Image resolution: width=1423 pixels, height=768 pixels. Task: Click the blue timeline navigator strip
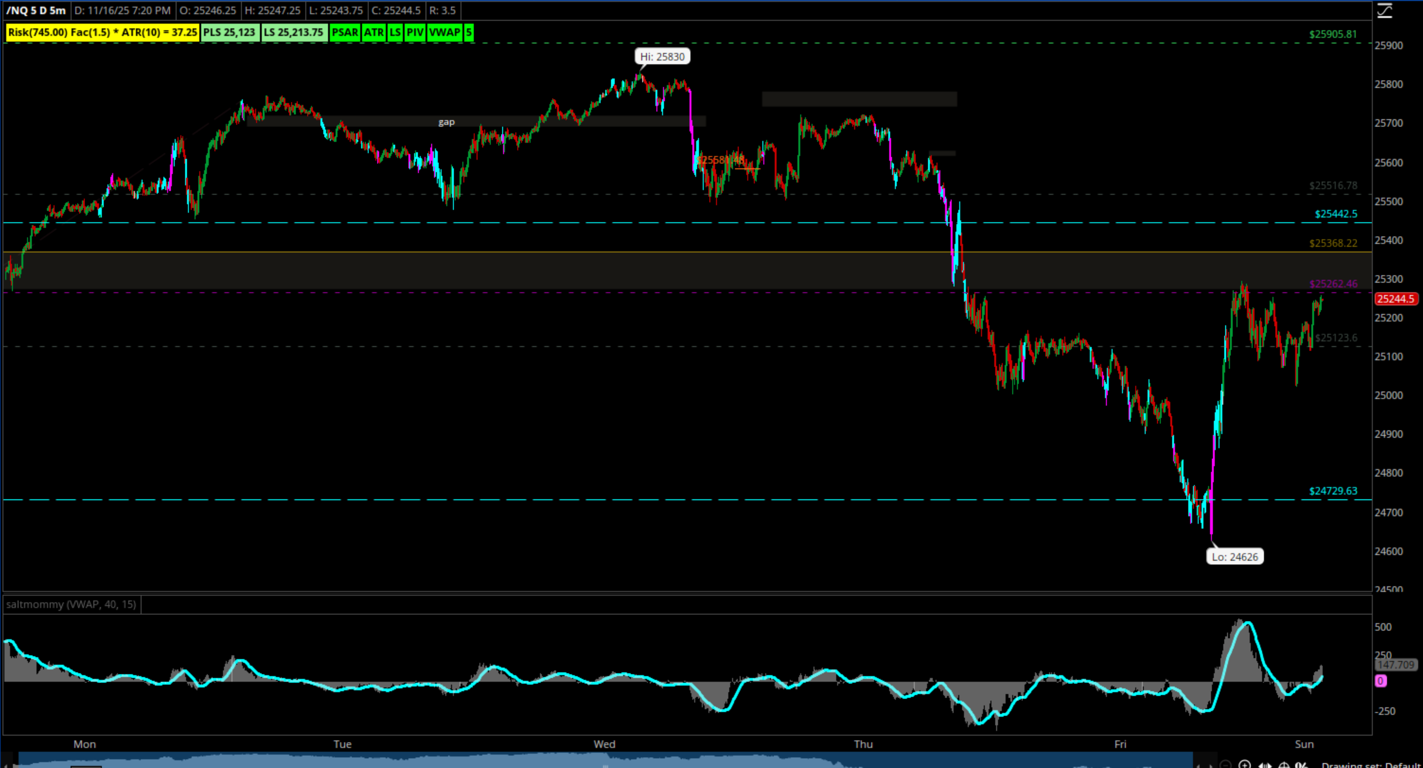[553, 761]
